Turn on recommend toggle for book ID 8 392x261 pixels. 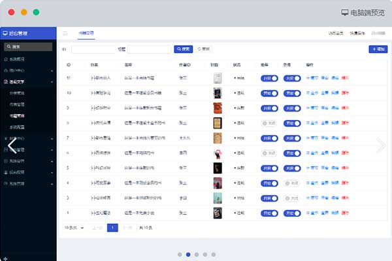click(x=269, y=123)
